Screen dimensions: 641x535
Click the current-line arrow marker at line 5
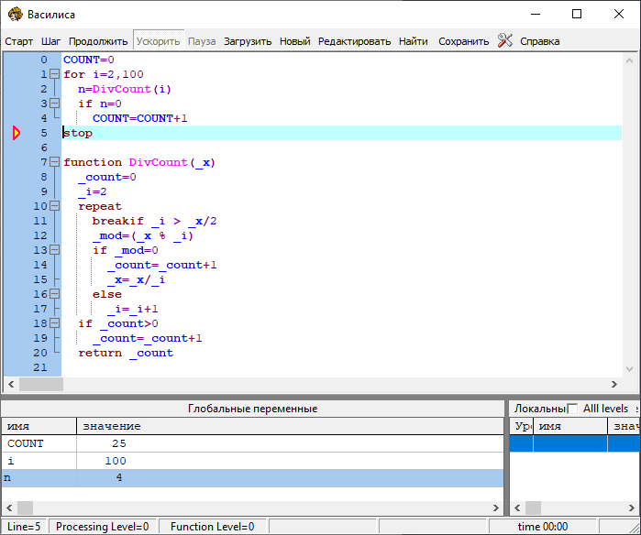(x=17, y=133)
